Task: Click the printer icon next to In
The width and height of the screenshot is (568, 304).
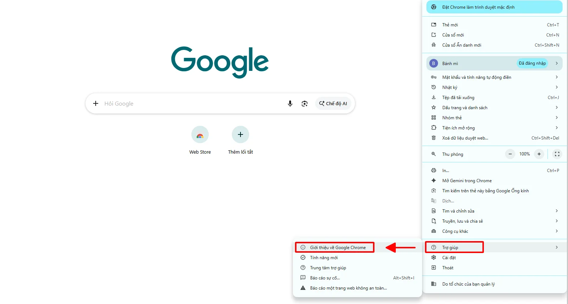Action: pyautogui.click(x=434, y=170)
